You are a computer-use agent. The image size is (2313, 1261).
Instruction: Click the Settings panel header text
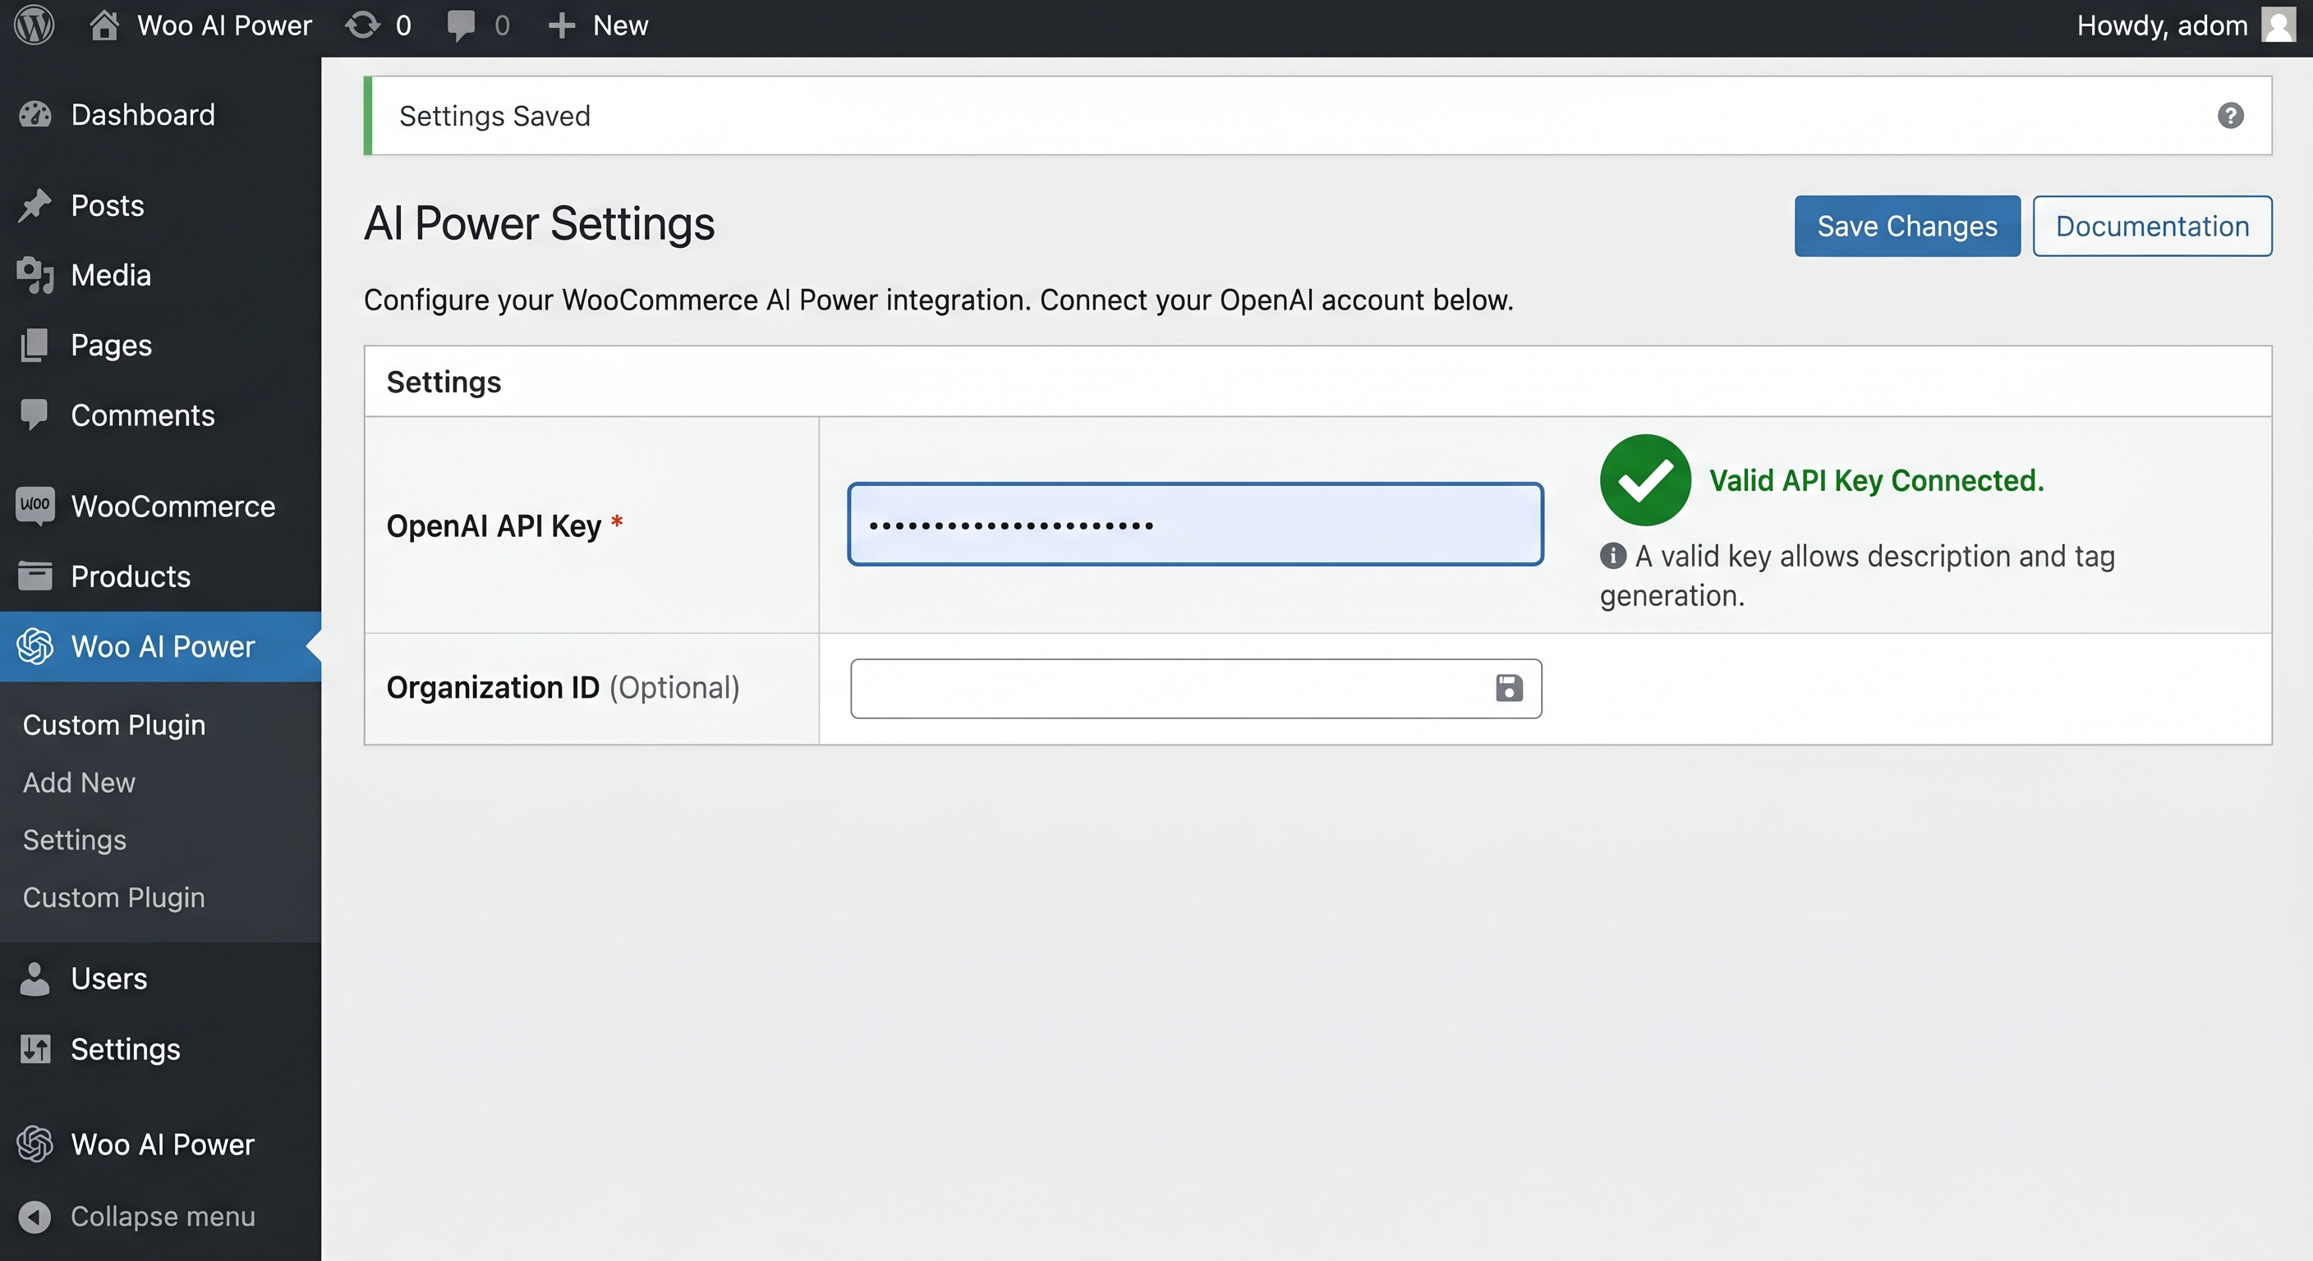444,383
